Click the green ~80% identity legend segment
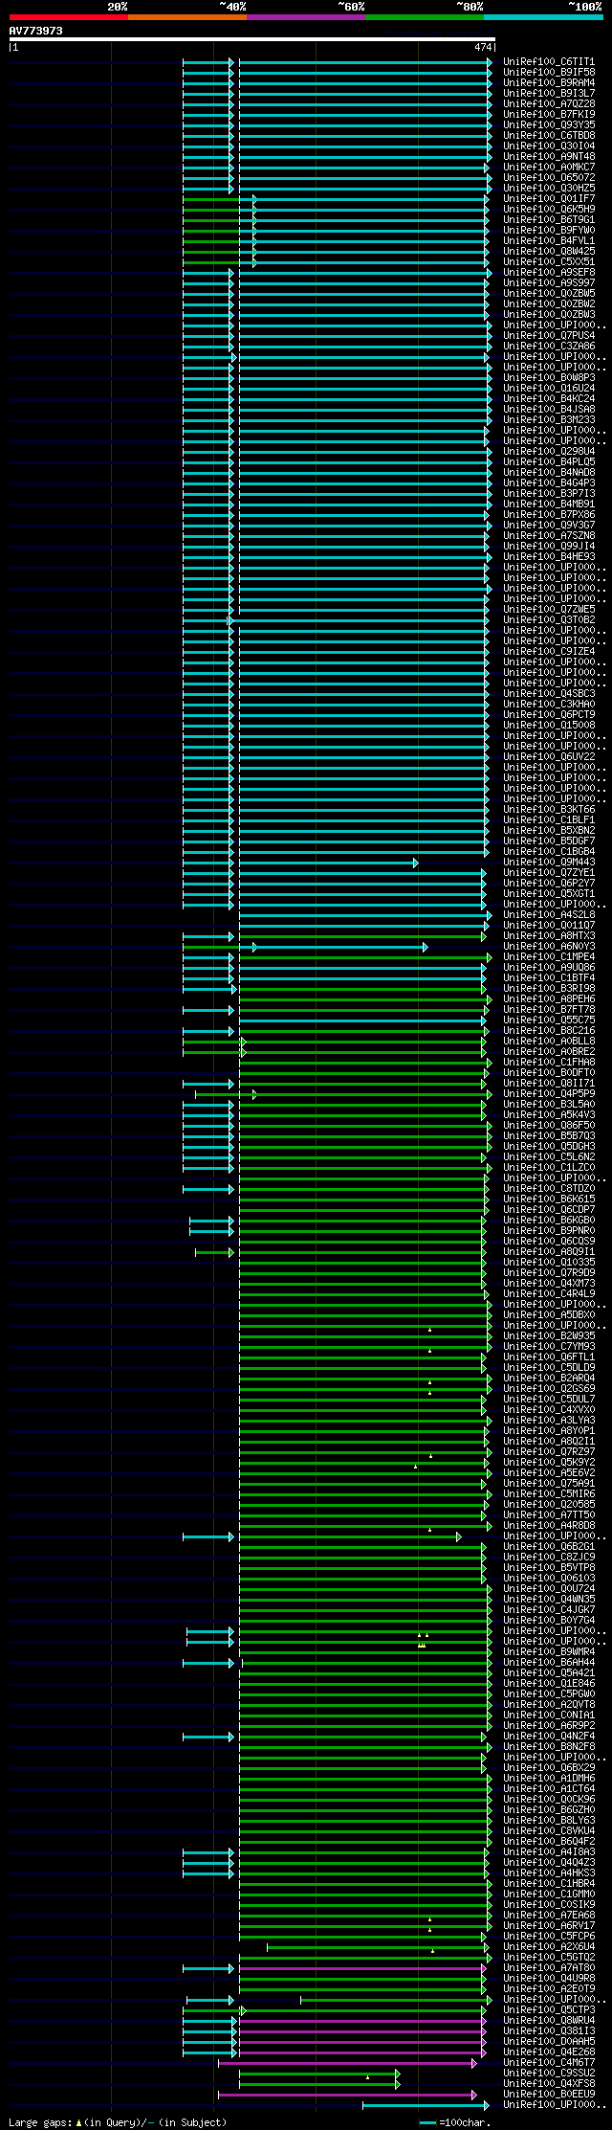The width and height of the screenshot is (612, 2130). 425,17
